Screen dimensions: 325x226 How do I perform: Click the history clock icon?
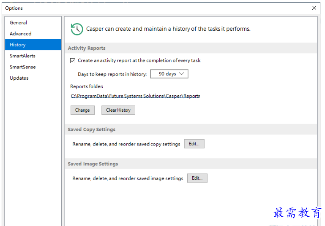coord(77,29)
